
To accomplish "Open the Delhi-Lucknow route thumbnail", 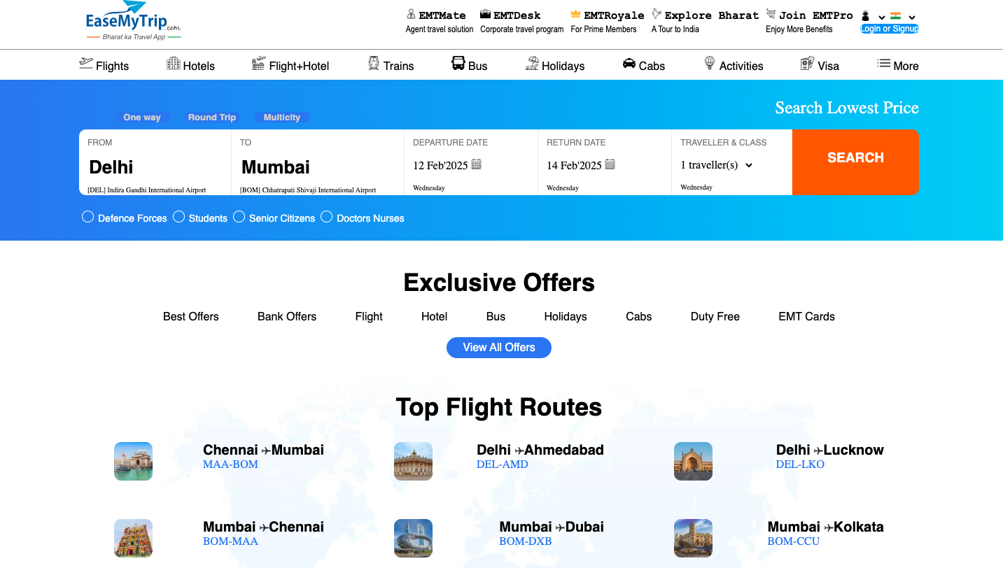I will click(693, 461).
